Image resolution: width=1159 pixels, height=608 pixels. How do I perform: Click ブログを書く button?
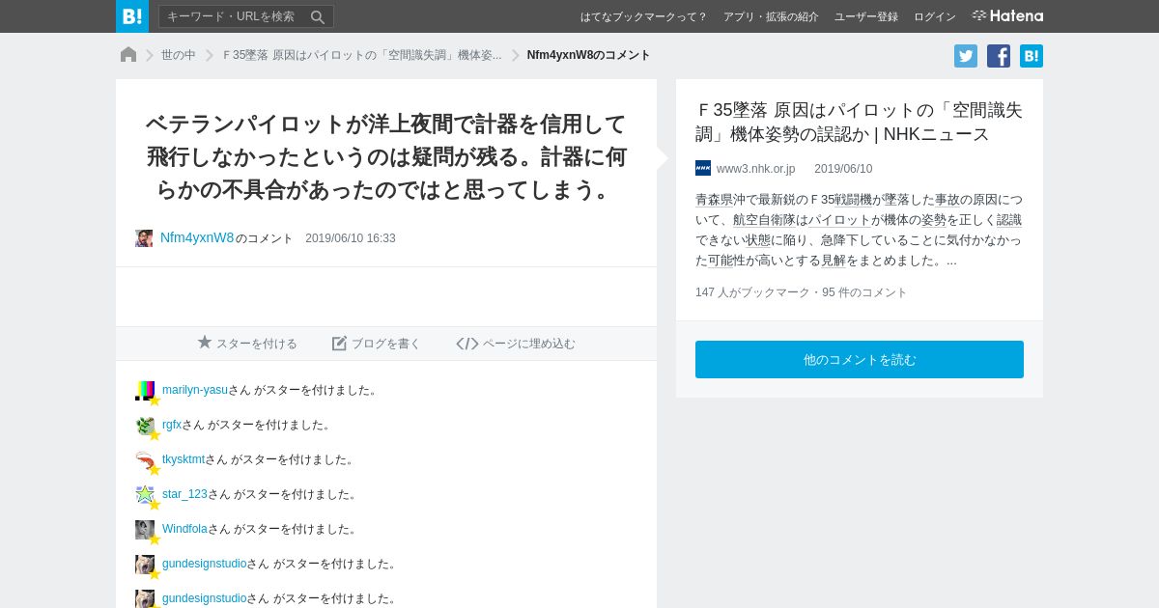(377, 344)
